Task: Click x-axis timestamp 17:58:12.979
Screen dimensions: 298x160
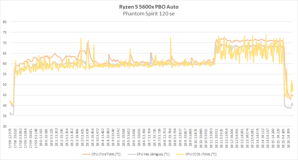Action: [x=10, y=138]
